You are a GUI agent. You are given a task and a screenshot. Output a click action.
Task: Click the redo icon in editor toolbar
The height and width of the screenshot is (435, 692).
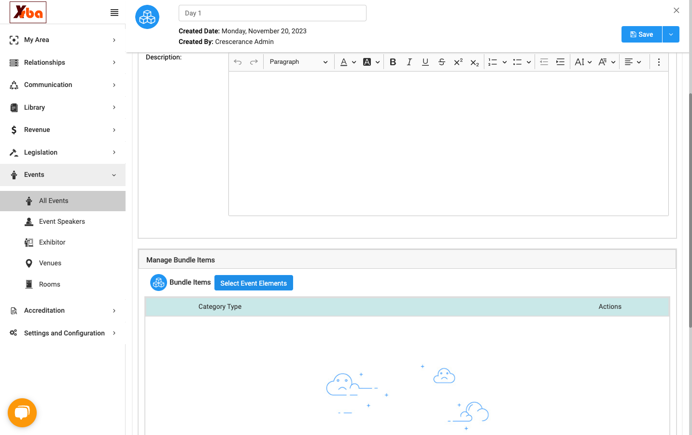point(254,62)
